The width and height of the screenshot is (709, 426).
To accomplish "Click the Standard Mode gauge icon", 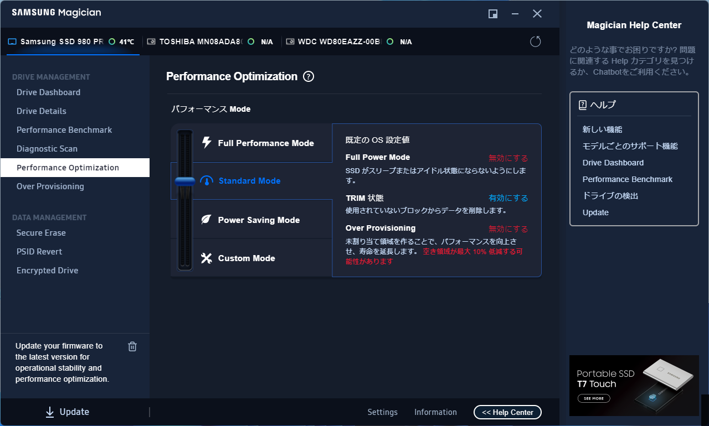I will click(206, 181).
